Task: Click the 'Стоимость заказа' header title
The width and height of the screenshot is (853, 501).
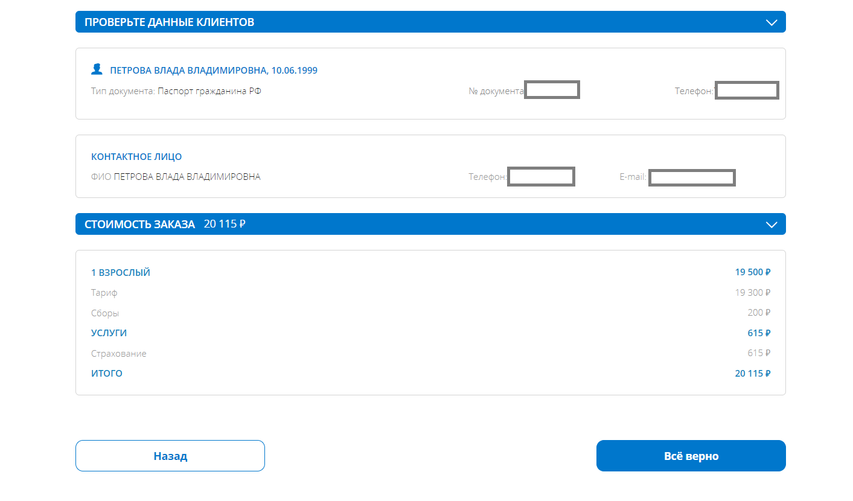Action: (x=139, y=225)
